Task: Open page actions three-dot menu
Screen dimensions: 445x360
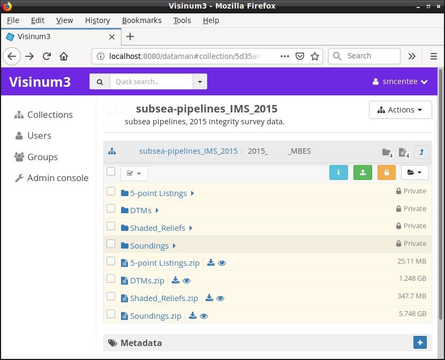Action: click(285, 56)
